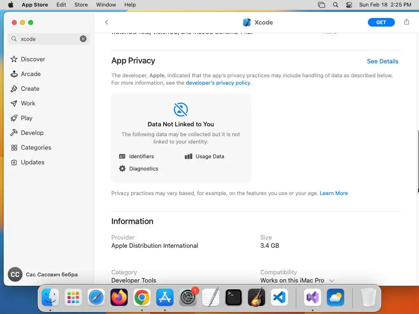This screenshot has width=419, height=314.
Task: Select the '3.4 GB' size value
Action: coord(270,246)
